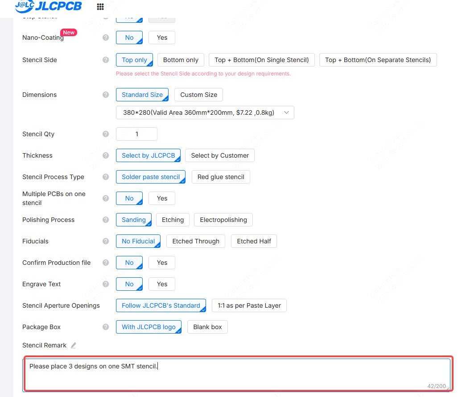Select Electropolishing polishing process
The image size is (458, 397).
click(x=223, y=220)
